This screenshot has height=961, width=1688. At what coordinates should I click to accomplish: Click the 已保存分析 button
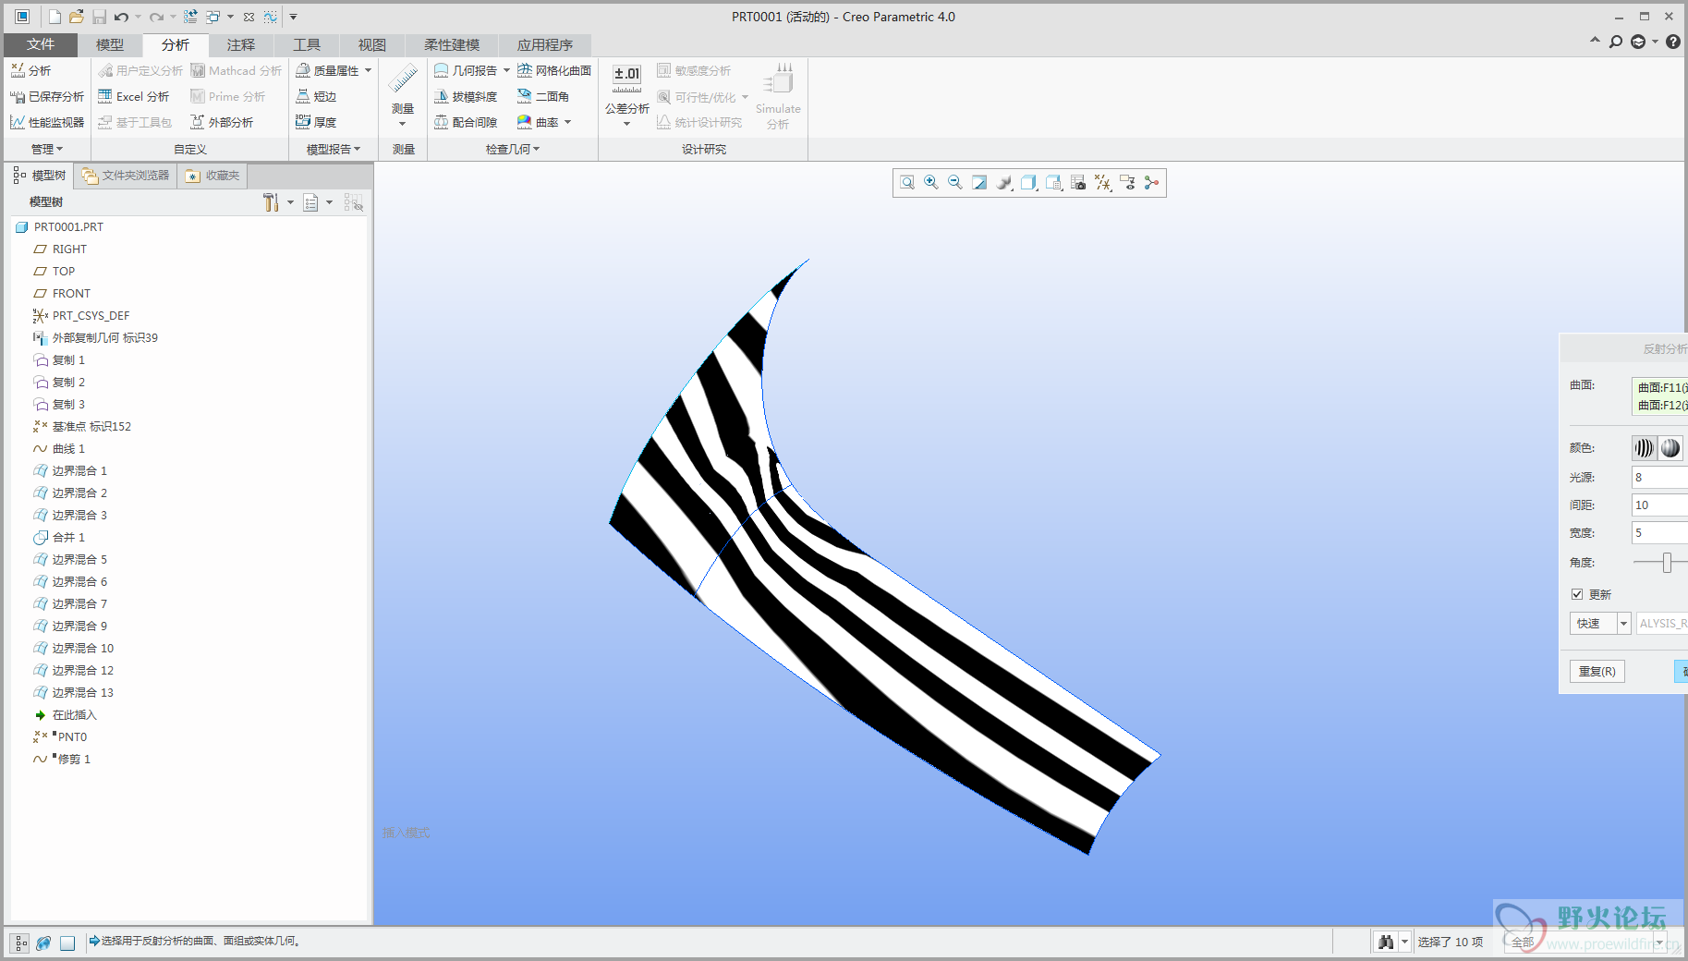[47, 96]
